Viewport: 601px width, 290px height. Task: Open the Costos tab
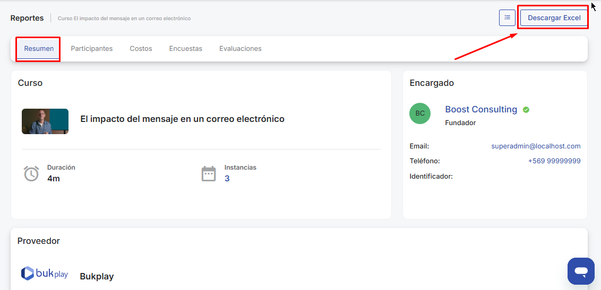[x=141, y=49]
